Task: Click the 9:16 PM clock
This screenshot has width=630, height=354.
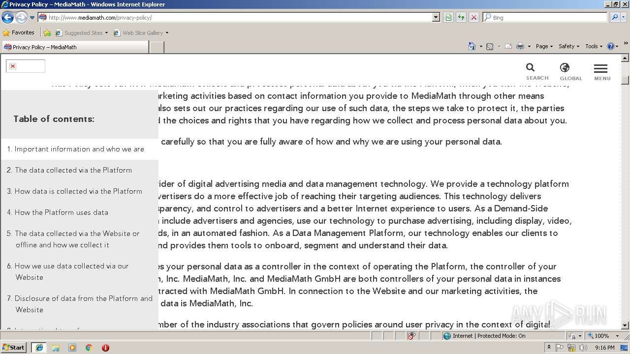Action: pyautogui.click(x=604, y=348)
